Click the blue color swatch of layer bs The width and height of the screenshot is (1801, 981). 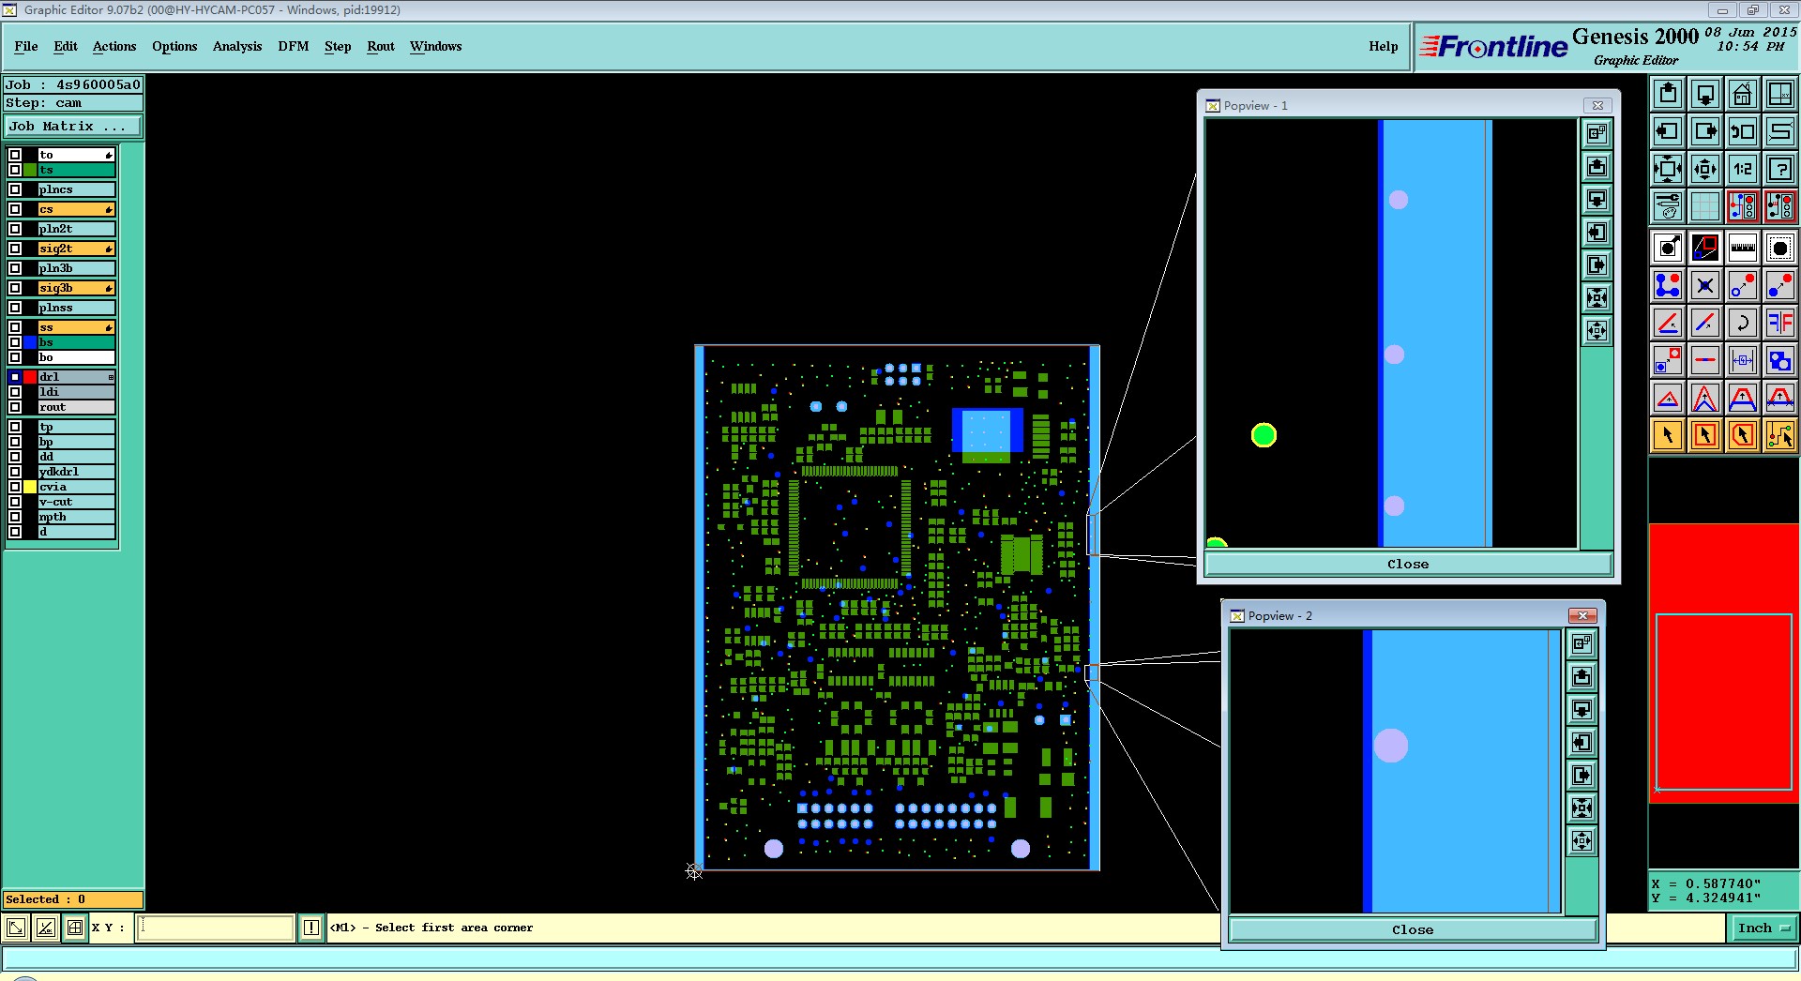[x=30, y=342]
